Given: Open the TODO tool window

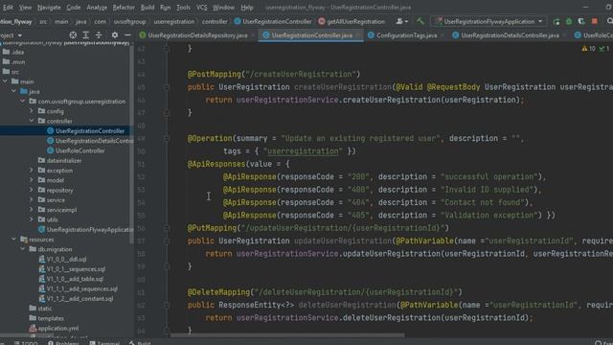Looking at the screenshot, I should pyautogui.click(x=26, y=343).
